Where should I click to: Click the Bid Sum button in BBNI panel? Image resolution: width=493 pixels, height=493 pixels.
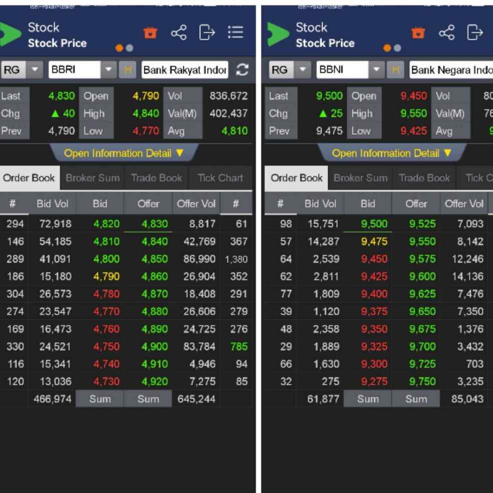[368, 399]
